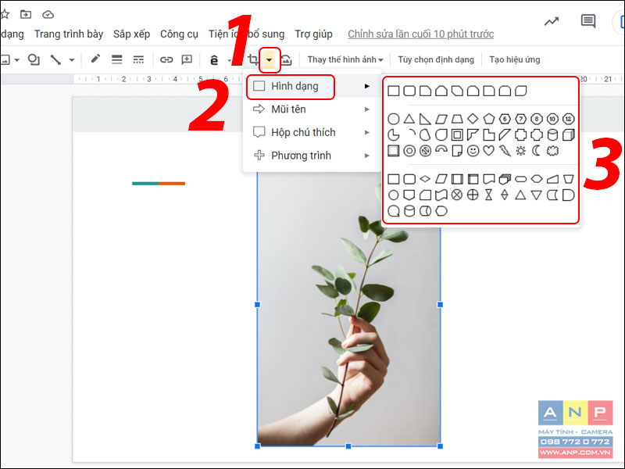Choose the sun shape
This screenshot has width=625, height=469.
coord(520,151)
